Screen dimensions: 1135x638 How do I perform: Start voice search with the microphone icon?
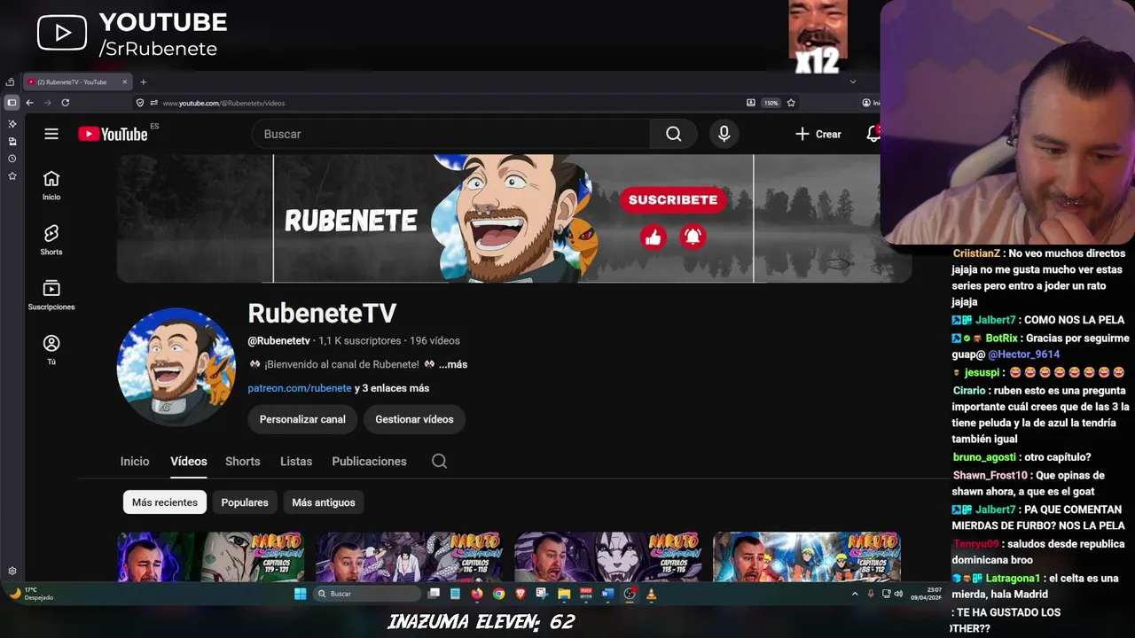pos(724,134)
